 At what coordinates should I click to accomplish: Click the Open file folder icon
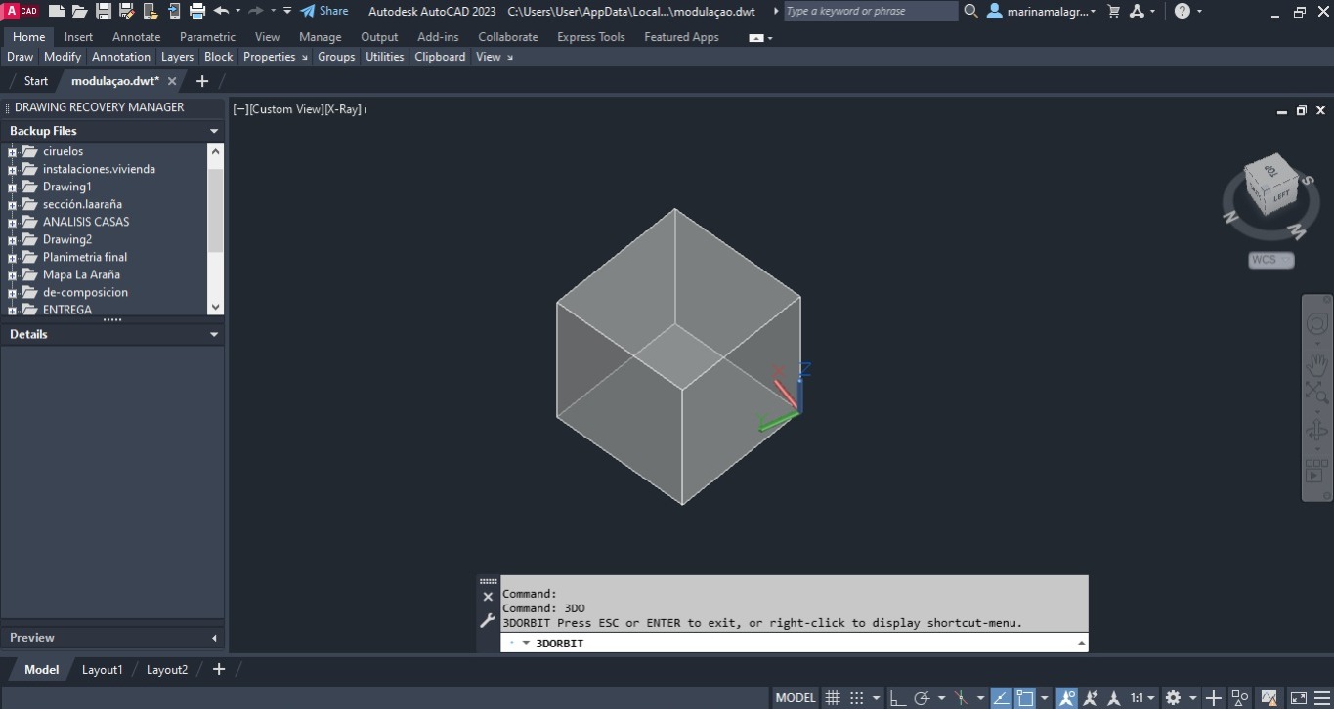pos(79,11)
